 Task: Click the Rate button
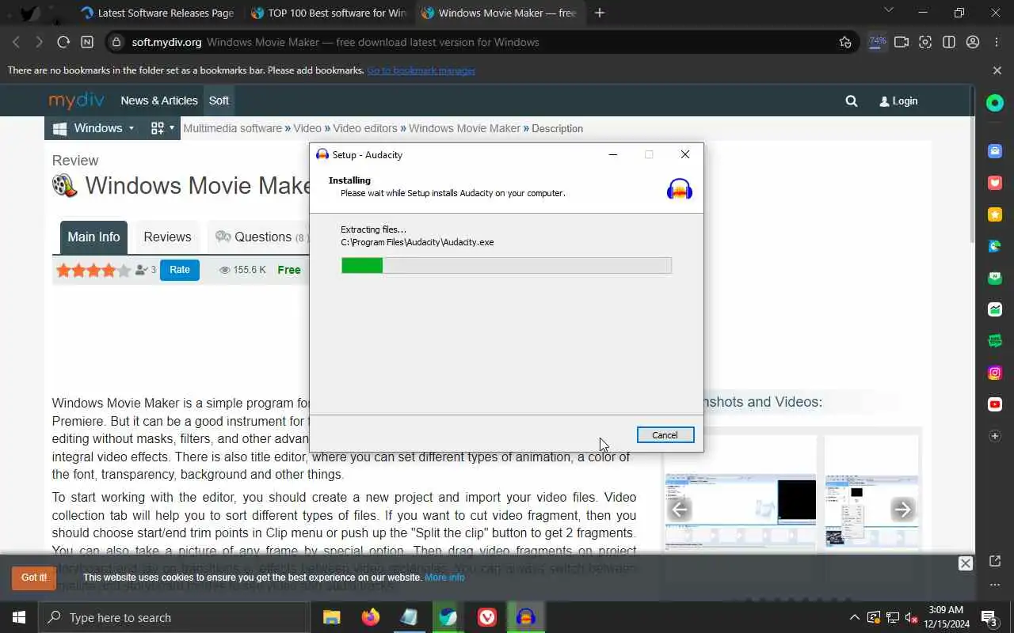180,270
